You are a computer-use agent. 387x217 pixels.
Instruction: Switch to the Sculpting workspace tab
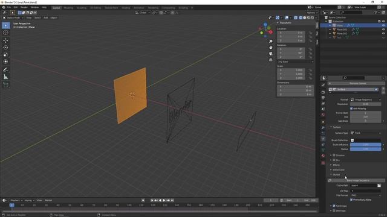(82, 8)
